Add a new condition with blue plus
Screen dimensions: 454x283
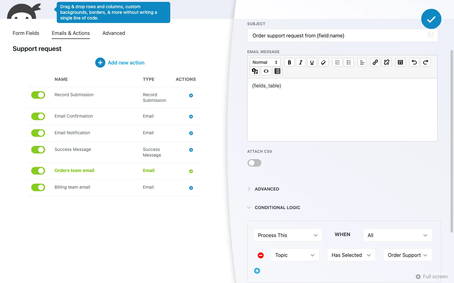click(257, 271)
